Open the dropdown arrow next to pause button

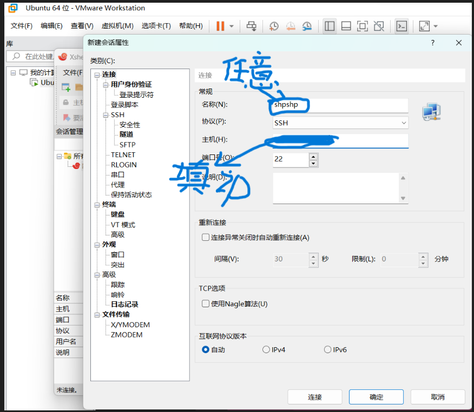(x=232, y=26)
